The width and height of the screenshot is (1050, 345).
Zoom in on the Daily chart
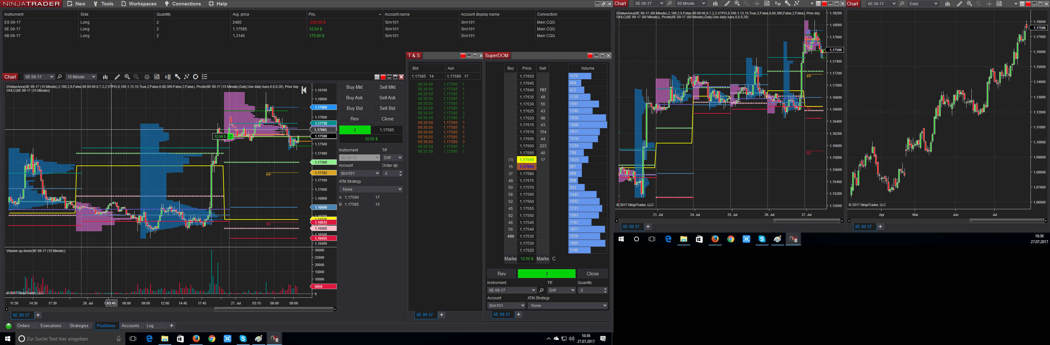[x=969, y=4]
